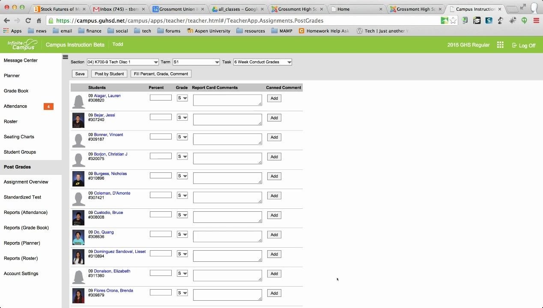This screenshot has width=543, height=308.
Task: Click the Save button
Action: point(80,74)
